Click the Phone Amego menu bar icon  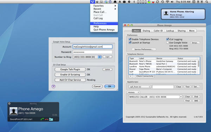[x=92, y=2]
